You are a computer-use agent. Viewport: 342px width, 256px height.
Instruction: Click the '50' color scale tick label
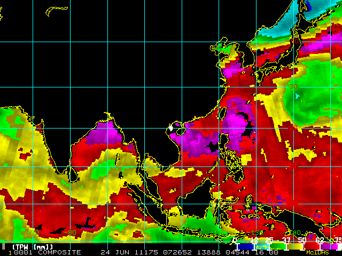pos(302,240)
